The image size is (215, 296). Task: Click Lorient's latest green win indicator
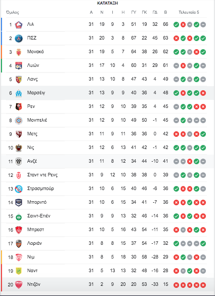(203, 243)
